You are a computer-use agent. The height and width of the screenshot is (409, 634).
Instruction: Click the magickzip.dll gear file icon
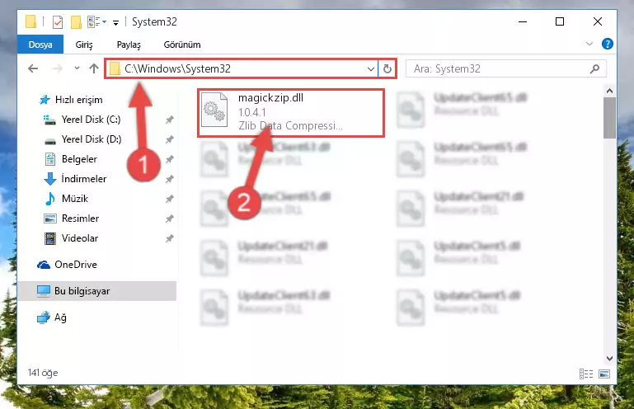pos(214,110)
